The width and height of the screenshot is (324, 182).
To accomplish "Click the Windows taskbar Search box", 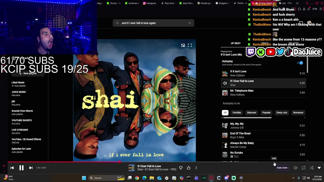I will [107, 178].
